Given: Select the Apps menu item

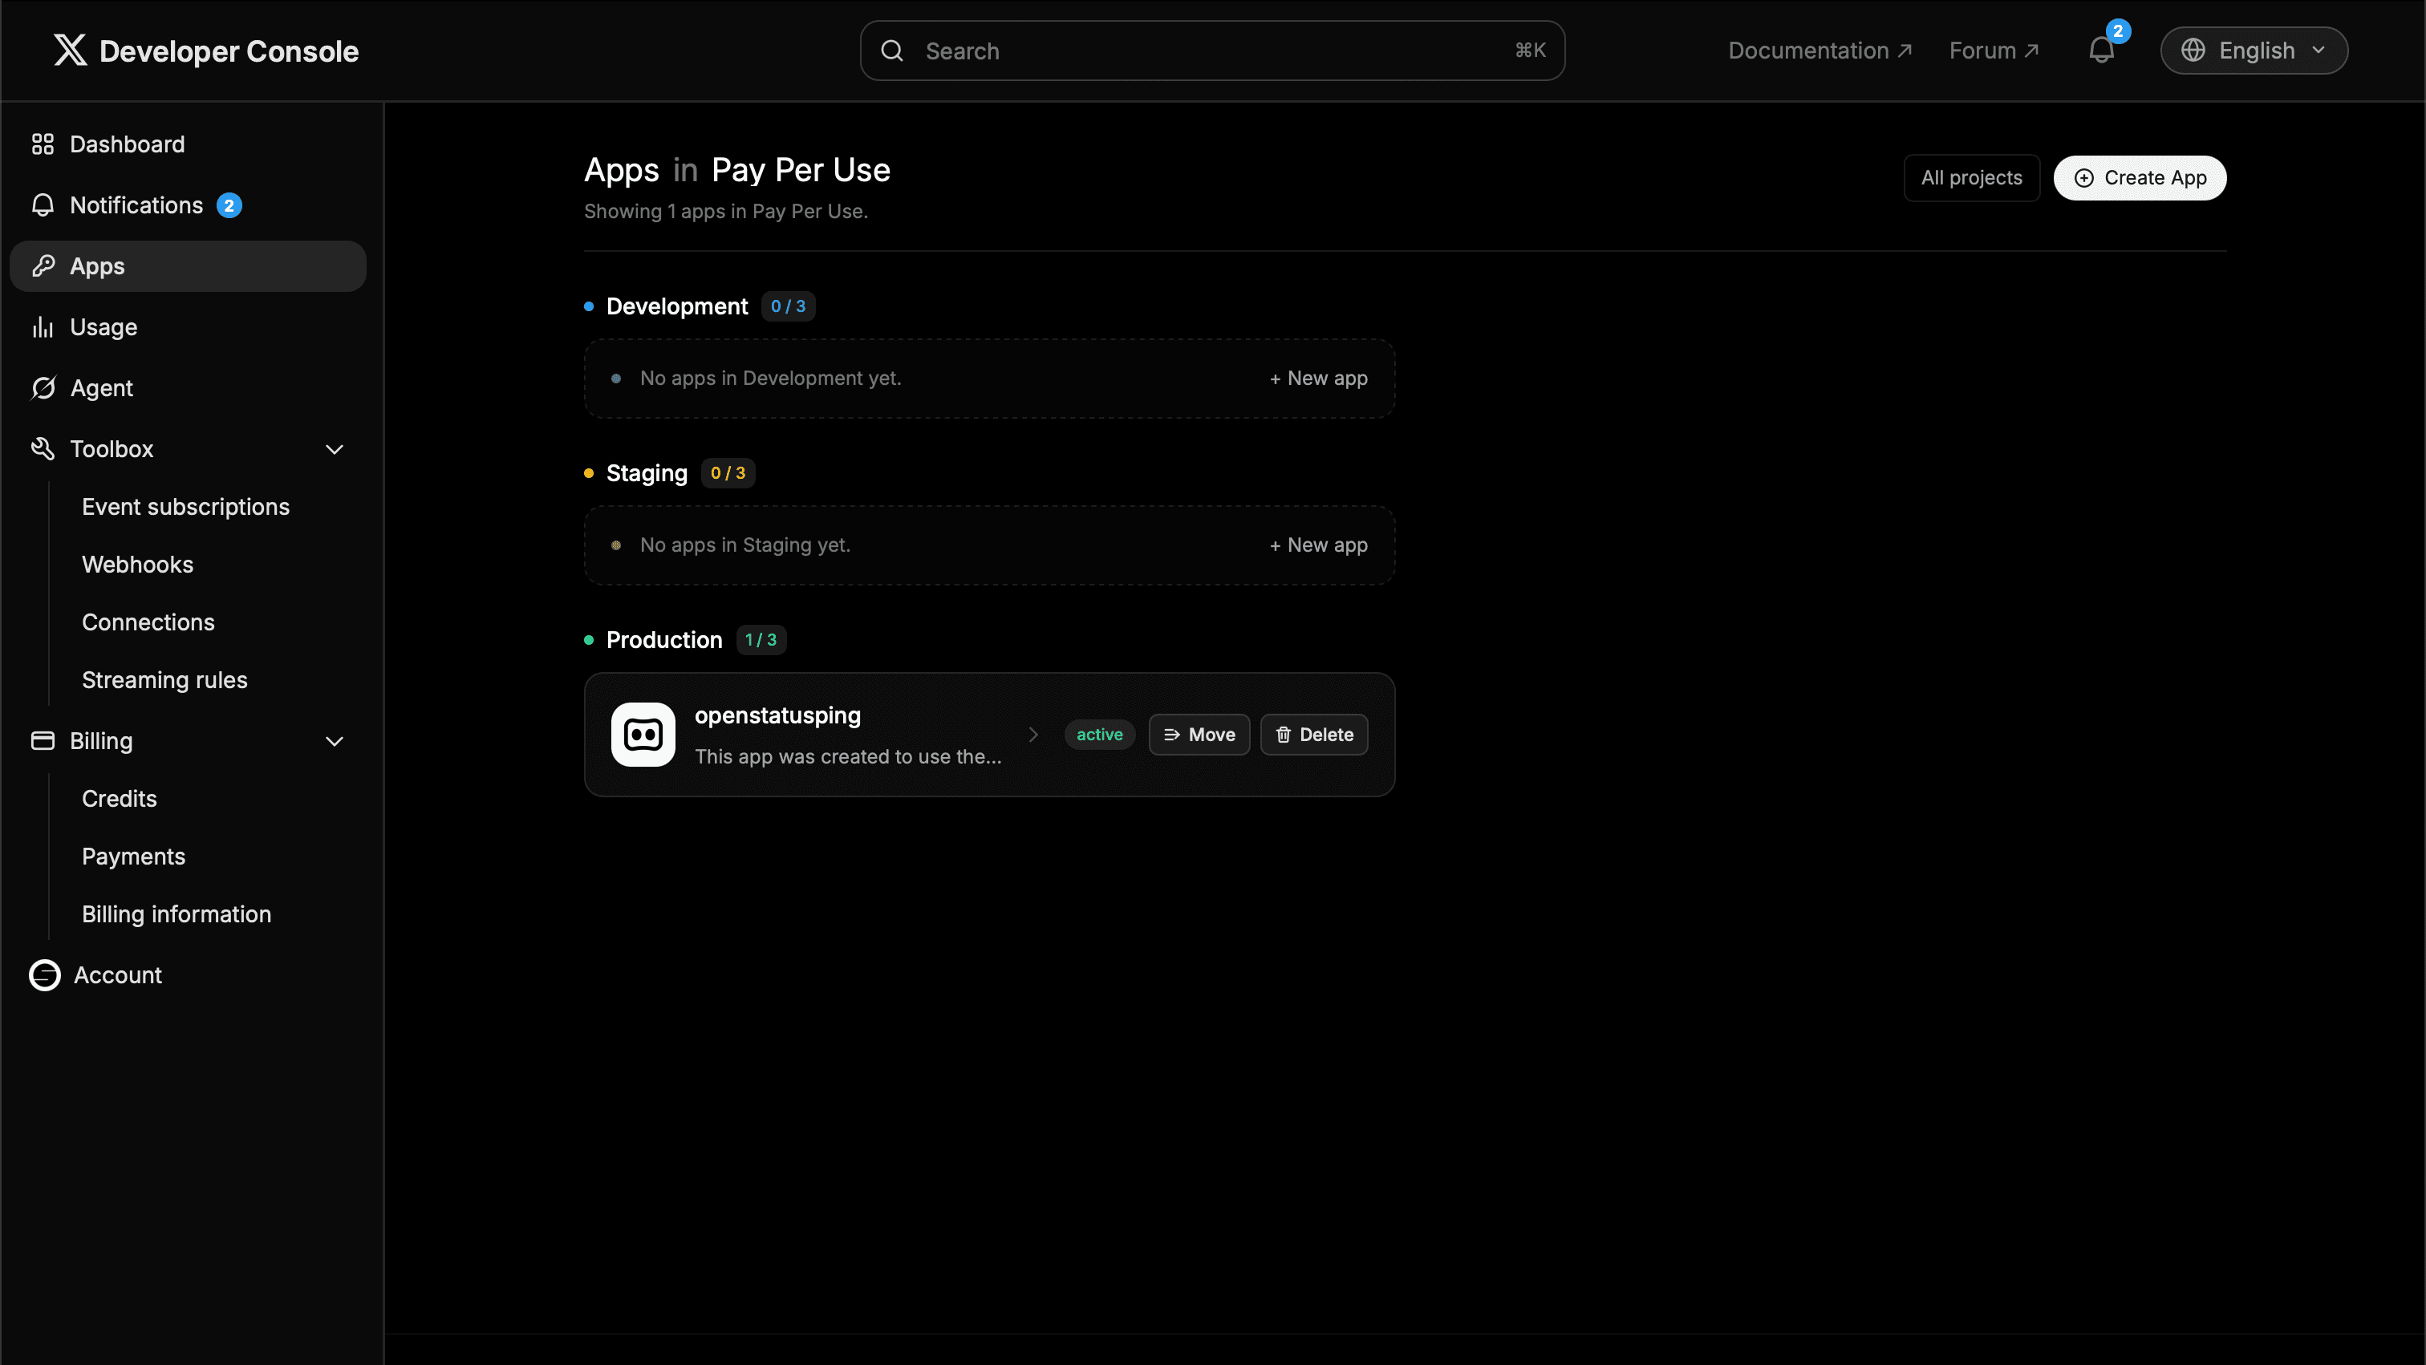Looking at the screenshot, I should pyautogui.click(x=188, y=266).
